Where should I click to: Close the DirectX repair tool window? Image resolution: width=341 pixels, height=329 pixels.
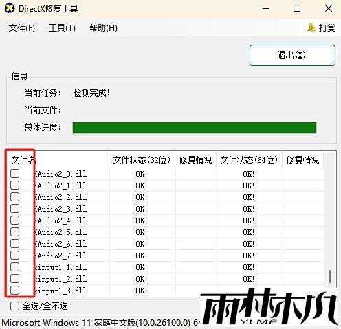point(329,9)
